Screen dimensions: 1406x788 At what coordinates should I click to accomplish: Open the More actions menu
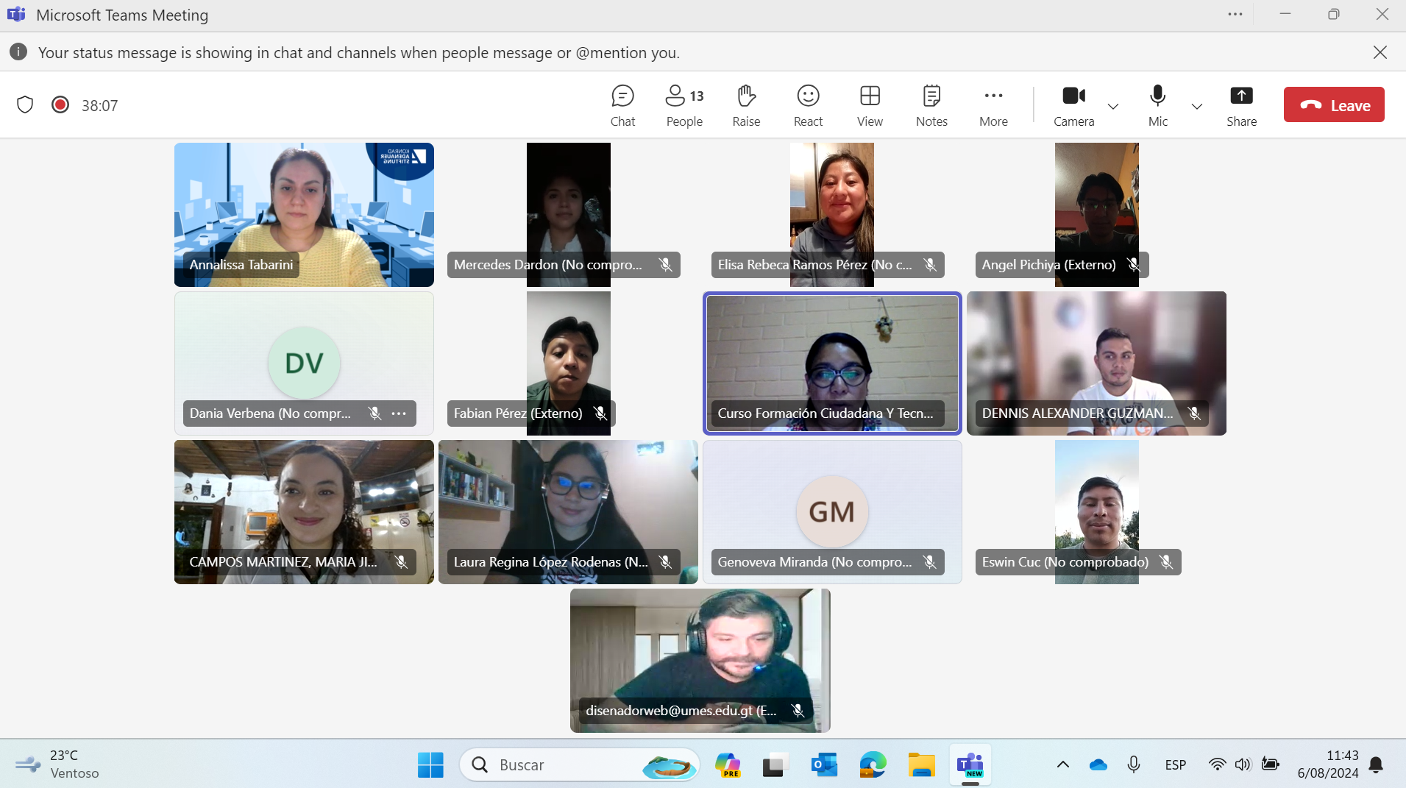click(993, 105)
